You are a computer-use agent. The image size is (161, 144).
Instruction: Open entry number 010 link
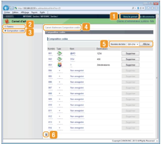50,105
